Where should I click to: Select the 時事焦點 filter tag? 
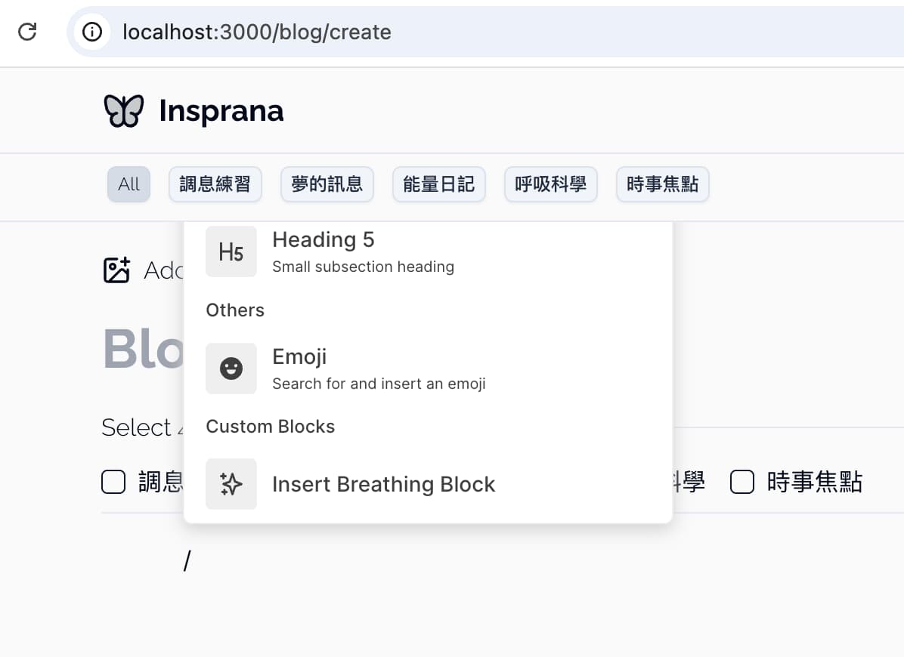click(x=662, y=184)
